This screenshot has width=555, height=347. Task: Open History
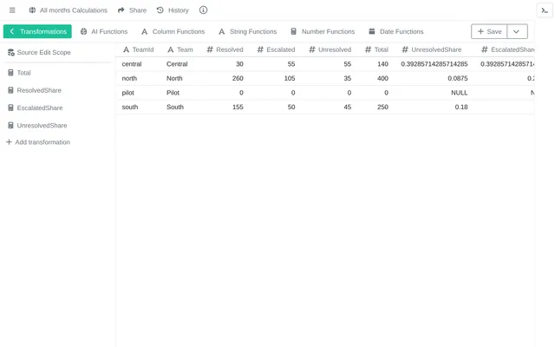tap(173, 10)
